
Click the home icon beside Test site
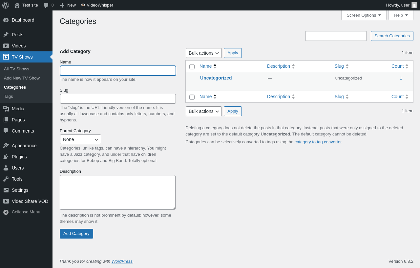coord(17,5)
